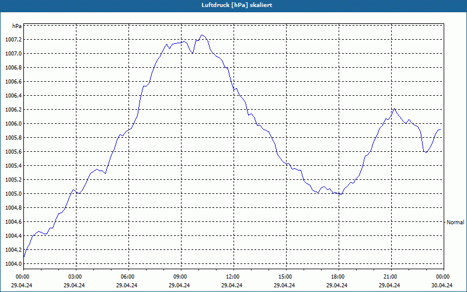467x292 pixels.
Task: Pick the y-axis value 1006,4
Action: click(x=13, y=96)
